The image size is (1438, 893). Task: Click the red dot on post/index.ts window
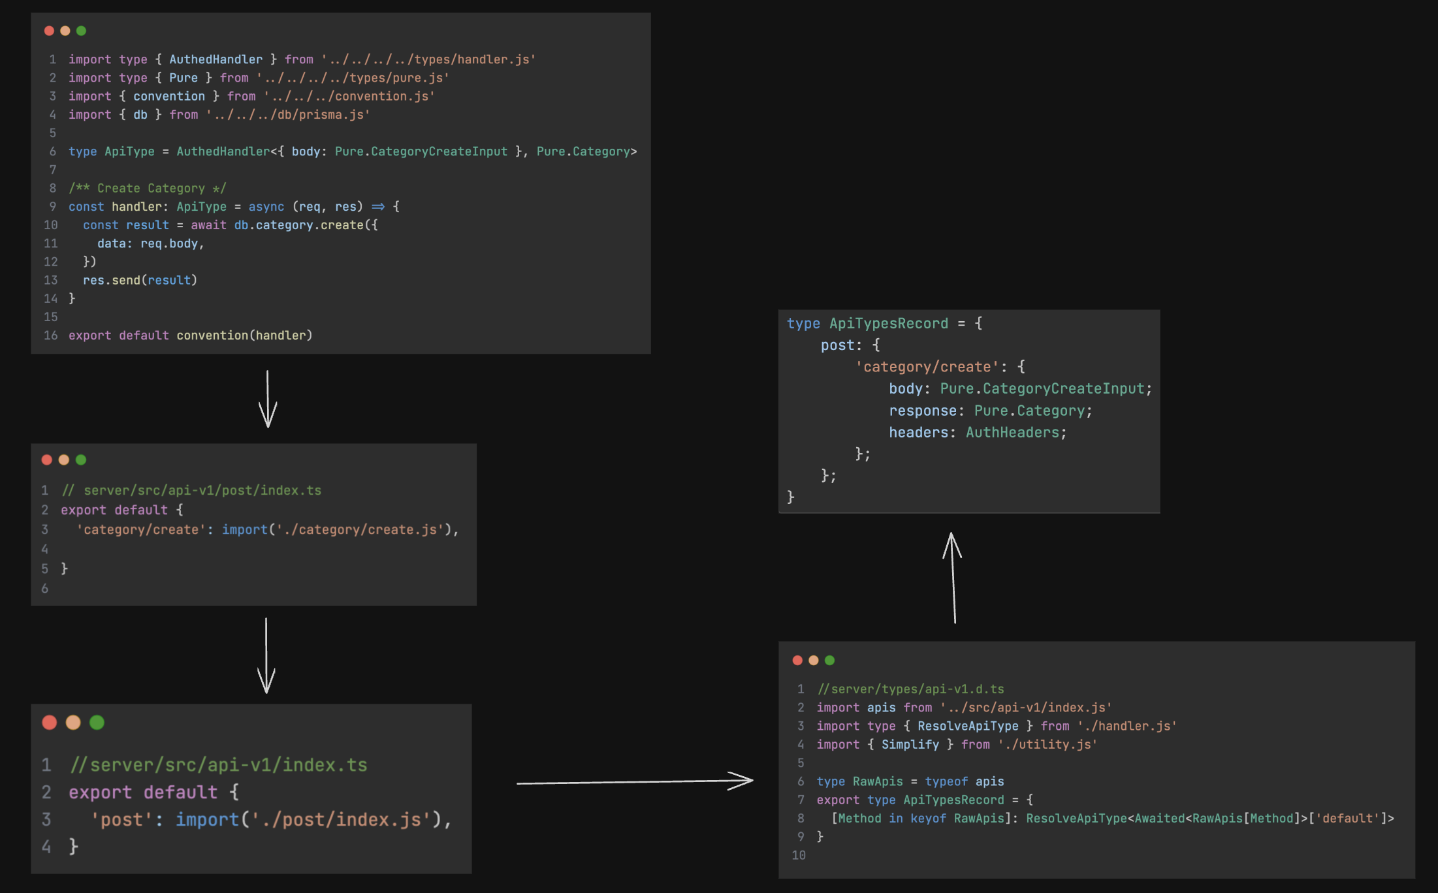(x=46, y=460)
